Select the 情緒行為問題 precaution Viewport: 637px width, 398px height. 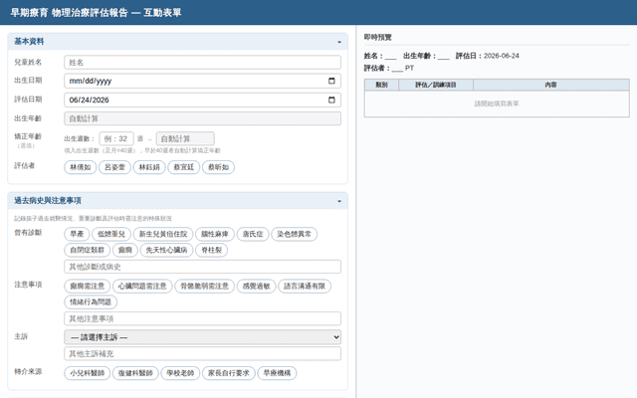pos(91,302)
